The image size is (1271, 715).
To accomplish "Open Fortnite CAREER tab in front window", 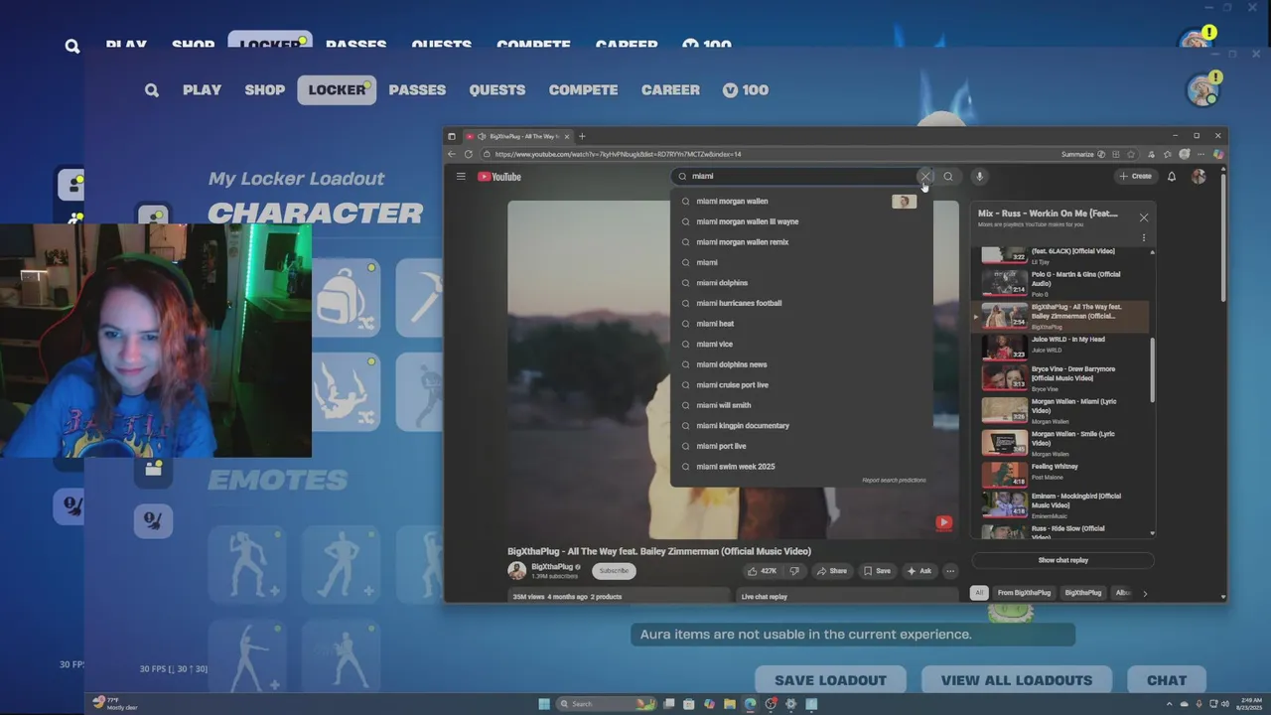I will click(x=670, y=90).
